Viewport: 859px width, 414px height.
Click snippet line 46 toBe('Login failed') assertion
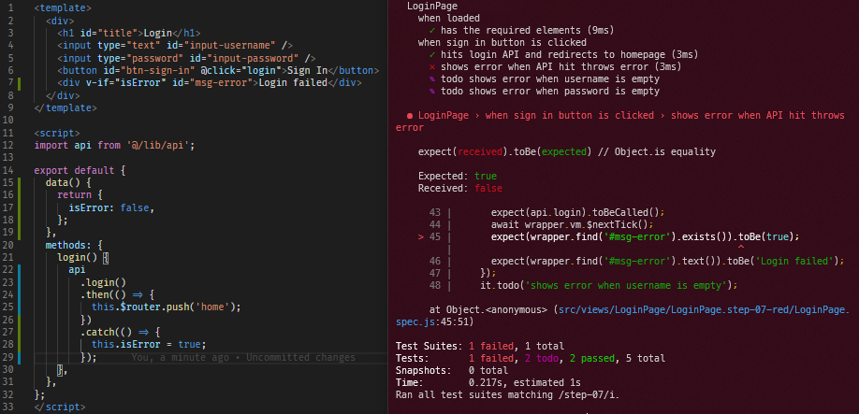pyautogui.click(x=668, y=261)
